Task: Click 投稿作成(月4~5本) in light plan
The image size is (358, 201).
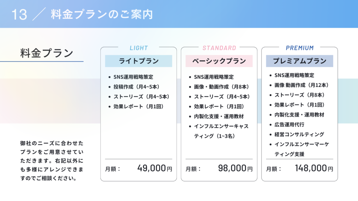Action: pos(137,87)
